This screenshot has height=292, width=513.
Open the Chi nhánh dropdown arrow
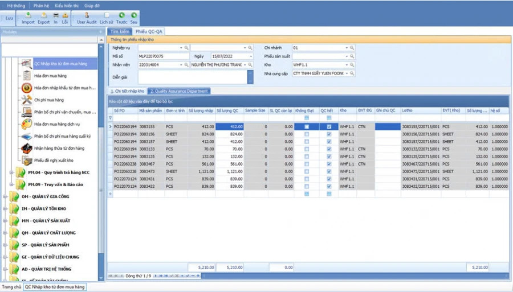347,48
